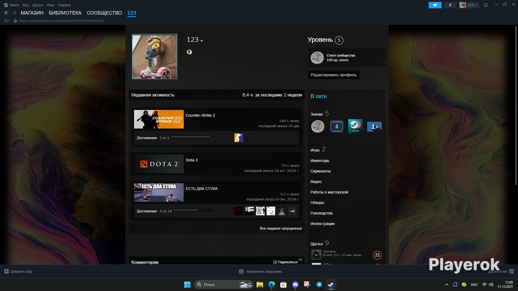Switch to the СООБЩЕСТВО tab
This screenshot has height=291, width=518.
104,13
